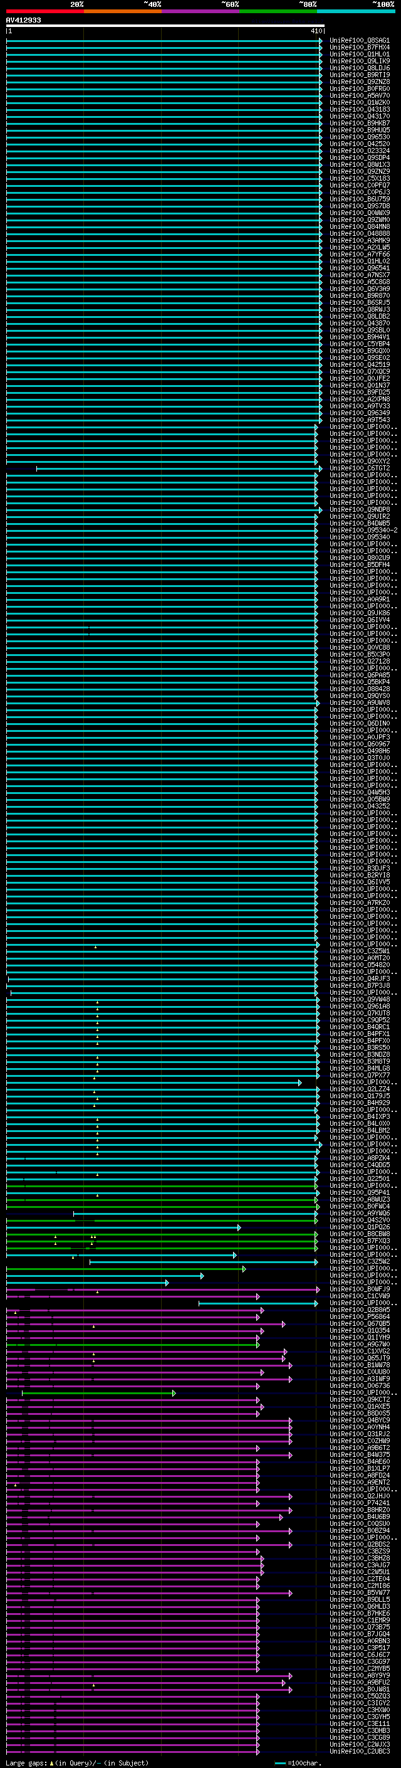Select the UniRef100_Q8LDJ6 label
Screen dimensions: 401x1768
point(360,68)
